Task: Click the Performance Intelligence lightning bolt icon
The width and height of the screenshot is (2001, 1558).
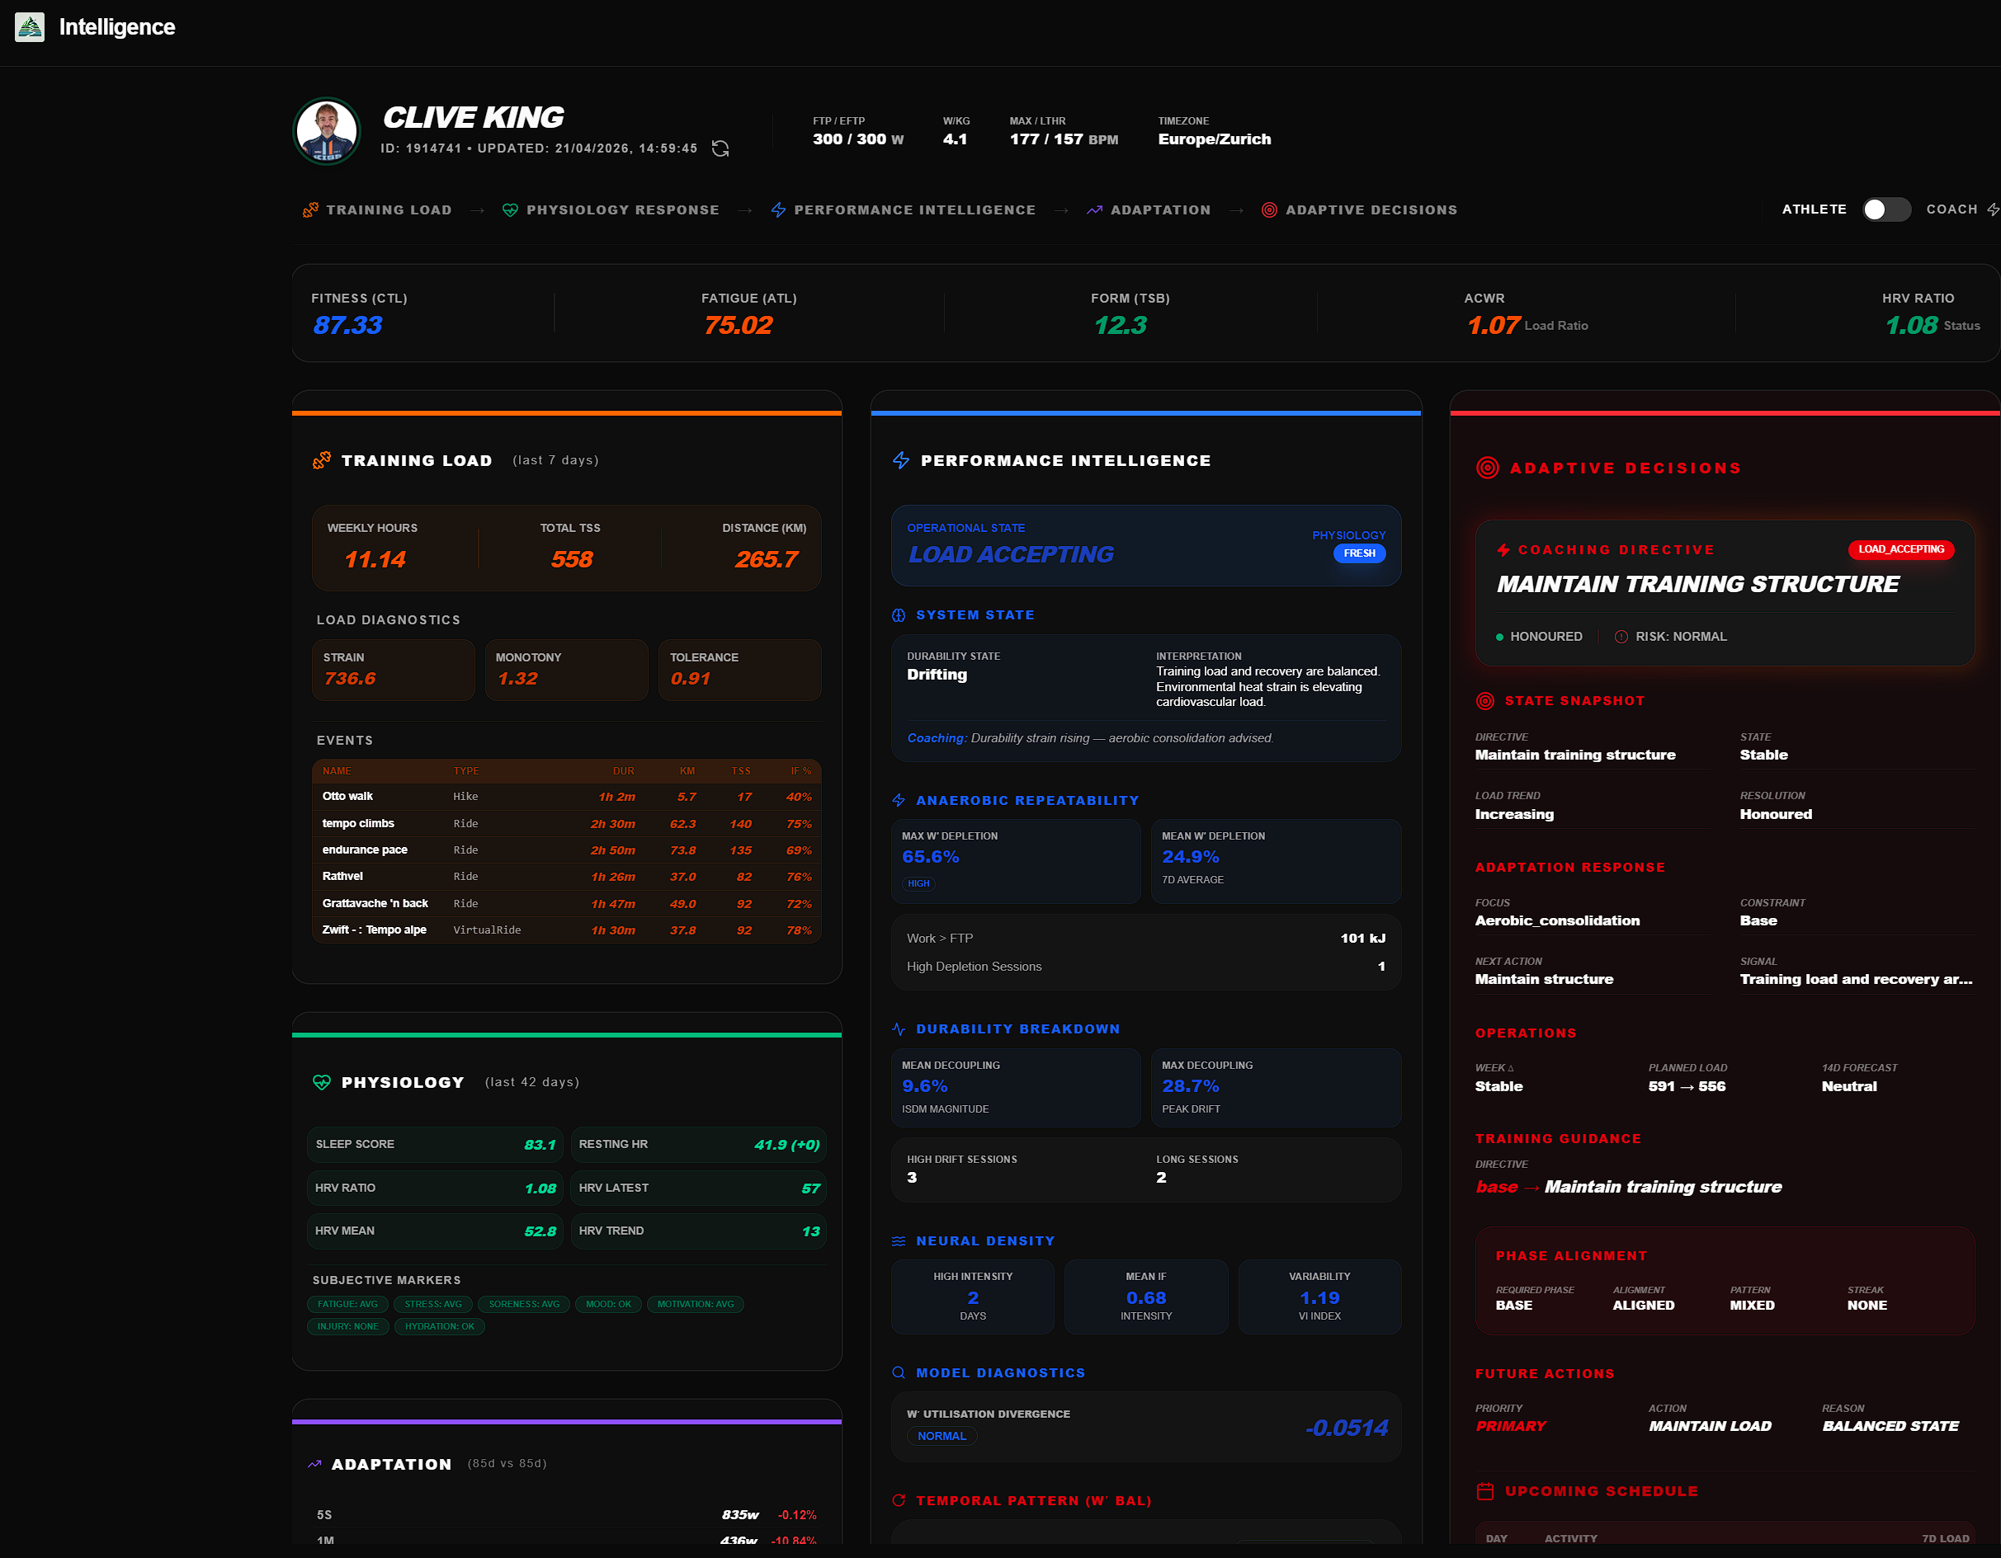Action: pyautogui.click(x=778, y=209)
